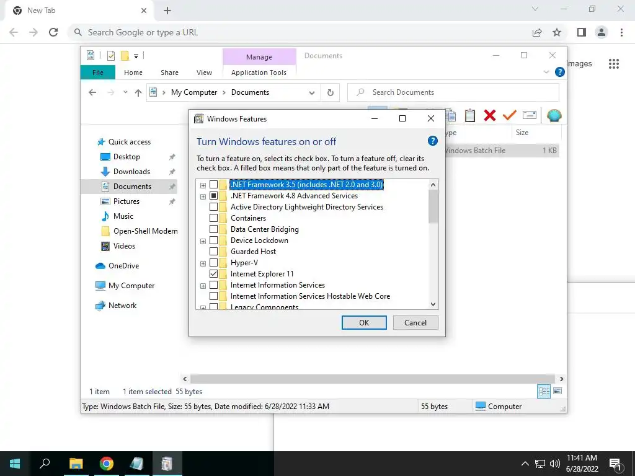The height and width of the screenshot is (476, 635).
Task: Cancel the Windows Features dialog
Action: [415, 322]
